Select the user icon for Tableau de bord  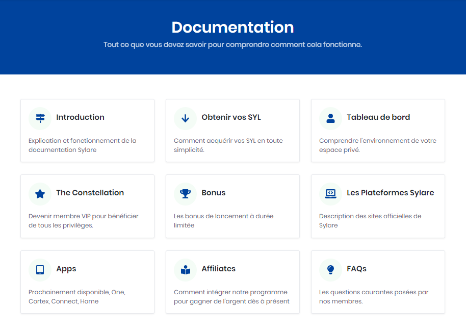pyautogui.click(x=330, y=118)
